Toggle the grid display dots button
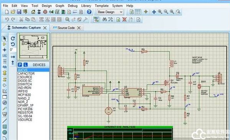The width and height of the screenshot is (230, 140). click(x=138, y=12)
